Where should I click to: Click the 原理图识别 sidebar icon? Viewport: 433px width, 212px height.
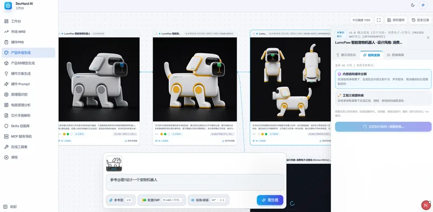coord(6,95)
